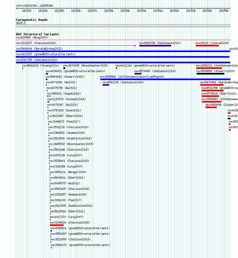
Task: Open nsv4552497 (gnomADStructuralVariants) label
Action: 80,234
